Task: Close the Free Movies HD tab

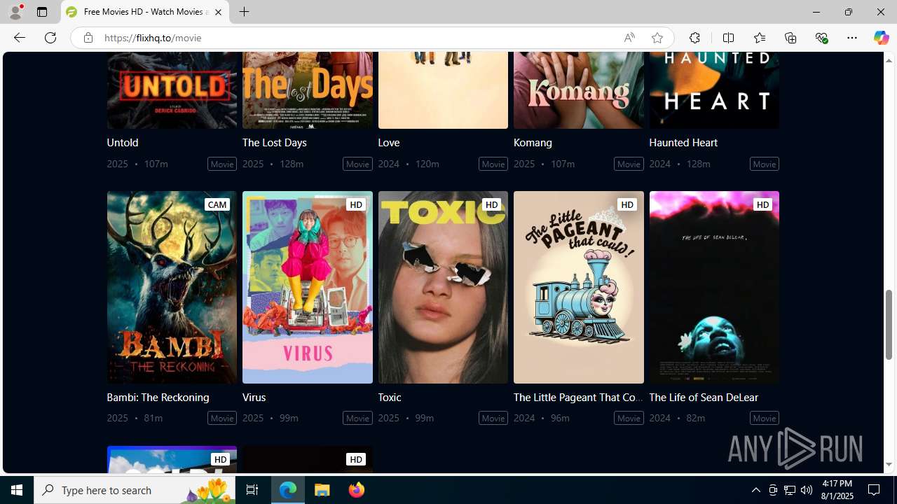Action: pos(218,12)
